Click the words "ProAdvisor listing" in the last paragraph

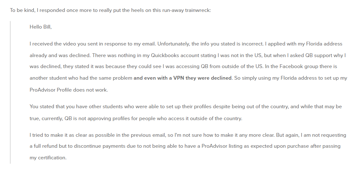222,146
